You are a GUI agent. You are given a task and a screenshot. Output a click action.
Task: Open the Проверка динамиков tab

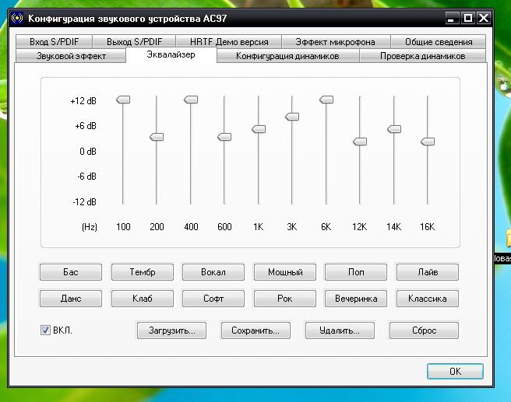click(x=422, y=56)
